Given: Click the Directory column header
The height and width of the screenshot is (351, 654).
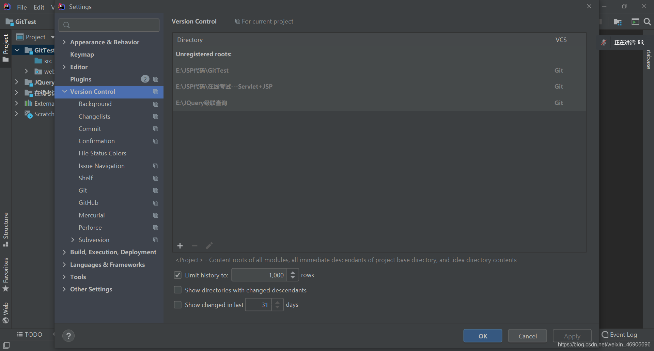Looking at the screenshot, I should coord(362,40).
